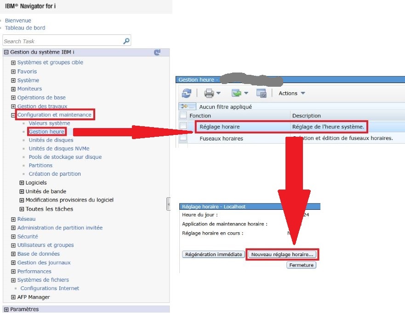The height and width of the screenshot is (313, 405).
Task: Click the Nouveau réglage horaire button
Action: pyautogui.click(x=282, y=254)
